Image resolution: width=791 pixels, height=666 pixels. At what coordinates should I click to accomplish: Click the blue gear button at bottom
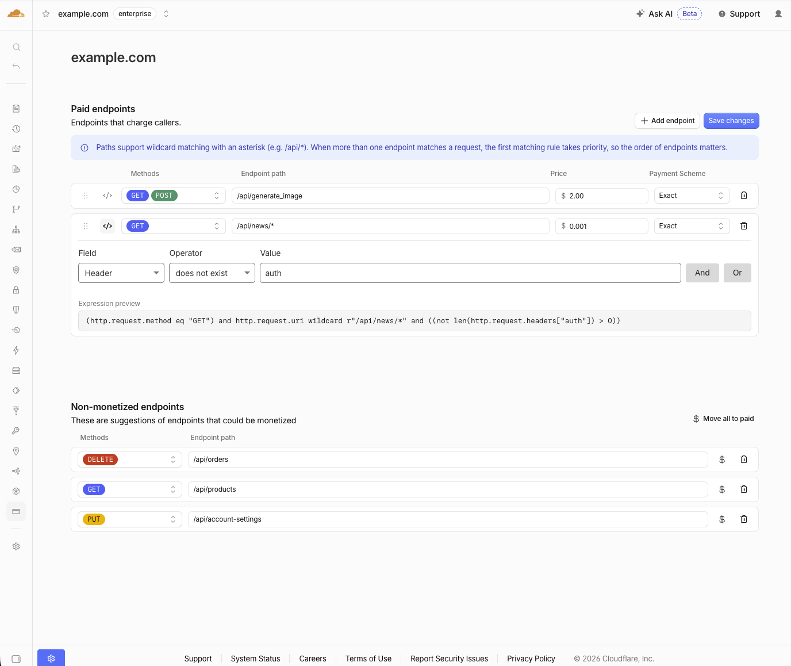click(51, 658)
